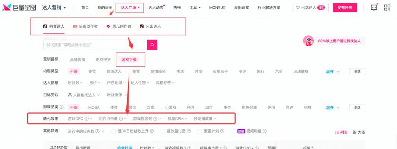This screenshot has width=397, height=149.
Task: Open 我的星图 page
Action: point(105,7)
